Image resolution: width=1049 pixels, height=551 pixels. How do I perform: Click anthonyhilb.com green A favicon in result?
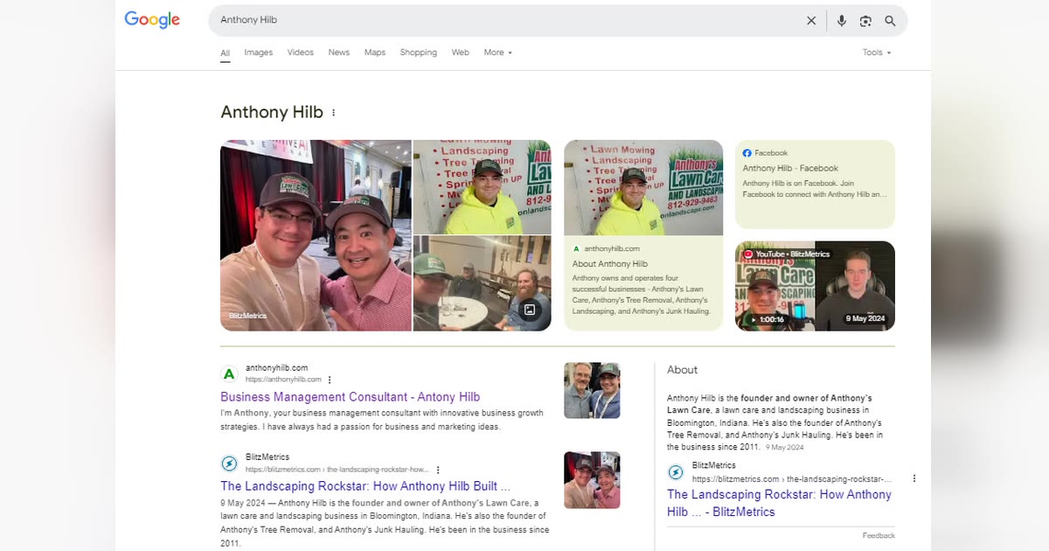point(229,374)
